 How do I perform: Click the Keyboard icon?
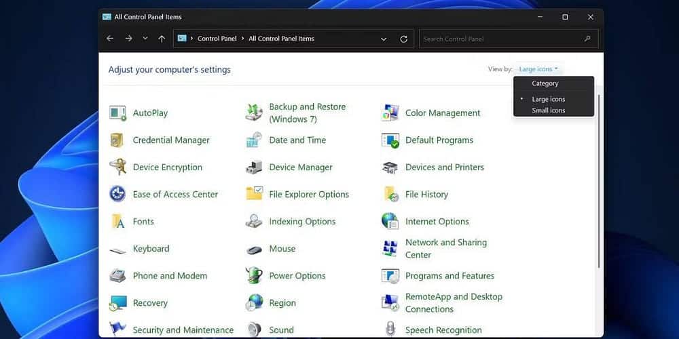[x=117, y=250]
